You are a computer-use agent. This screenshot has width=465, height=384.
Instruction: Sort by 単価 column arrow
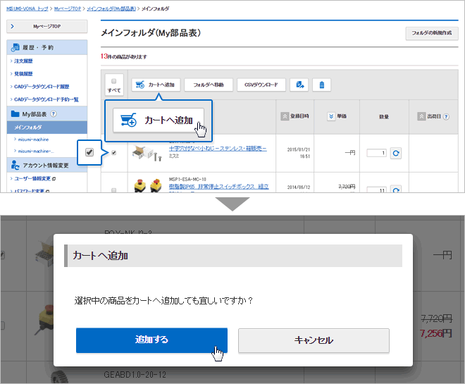[332, 116]
